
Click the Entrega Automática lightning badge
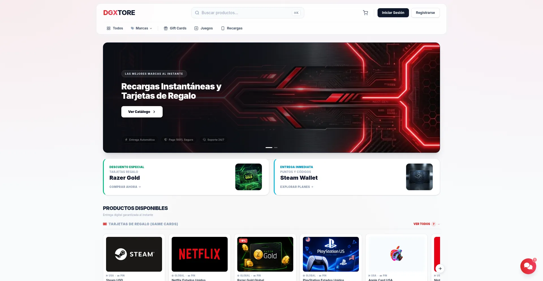click(140, 140)
